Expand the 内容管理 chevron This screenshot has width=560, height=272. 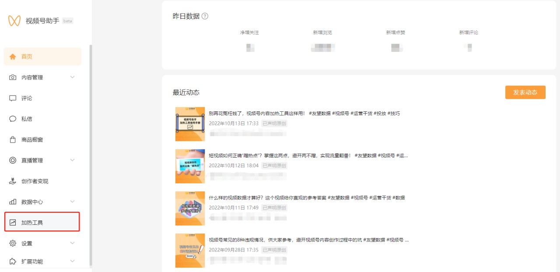(73, 77)
